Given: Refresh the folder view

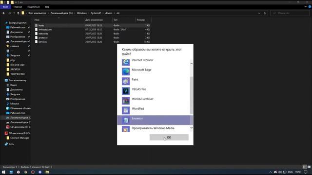Looking at the screenshot, I should tap(265, 13).
